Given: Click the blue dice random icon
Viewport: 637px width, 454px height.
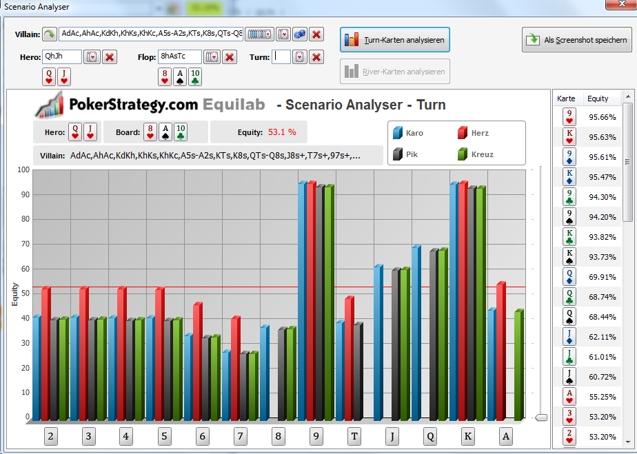Looking at the screenshot, I should (300, 34).
